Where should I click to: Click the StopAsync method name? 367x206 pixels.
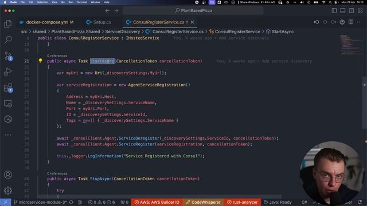101,179
